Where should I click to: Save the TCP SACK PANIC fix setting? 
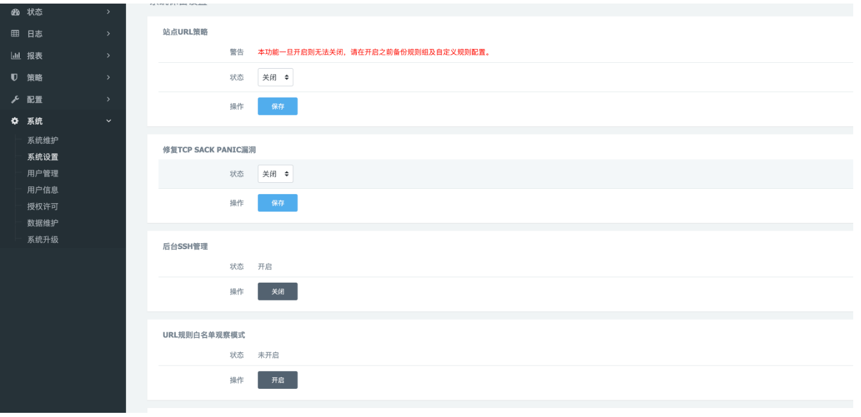(277, 203)
